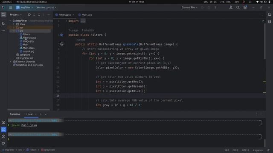Click editor vertical scrollbar thumb

tap(264, 41)
